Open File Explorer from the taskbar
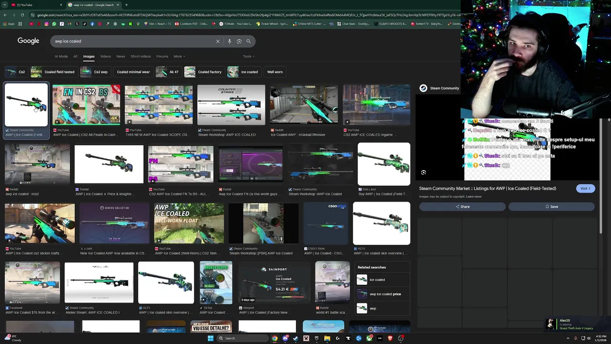The width and height of the screenshot is (611, 344). click(x=327, y=338)
